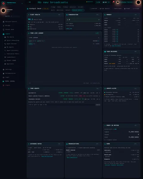The height and width of the screenshot is (179, 143).
Task: Click the Settings gear icon
Action: [4, 70]
